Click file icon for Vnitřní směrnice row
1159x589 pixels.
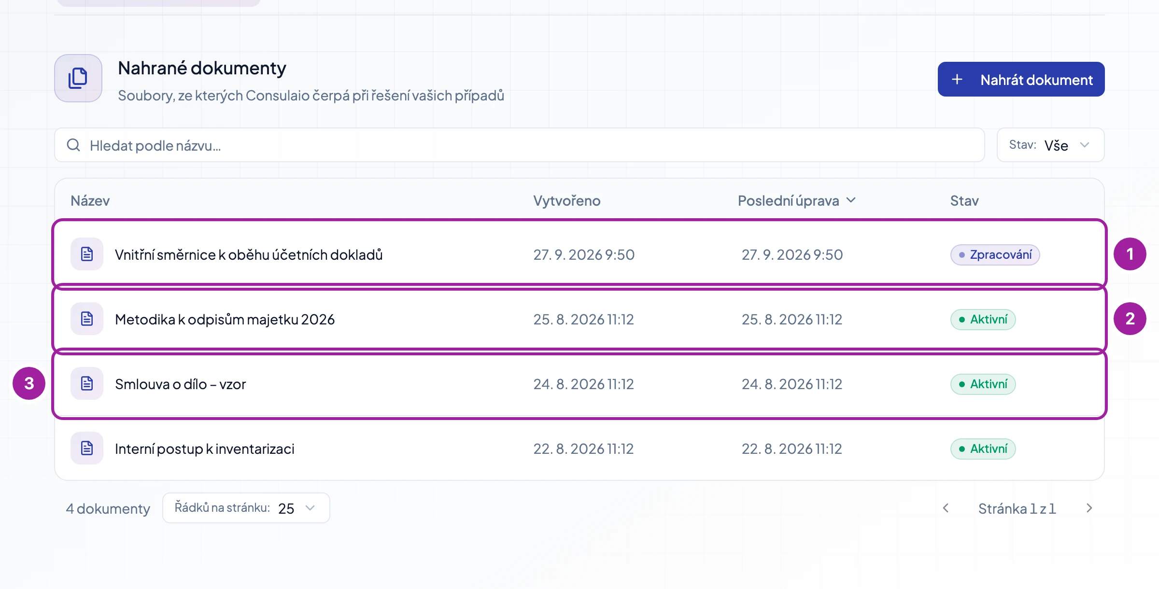87,254
